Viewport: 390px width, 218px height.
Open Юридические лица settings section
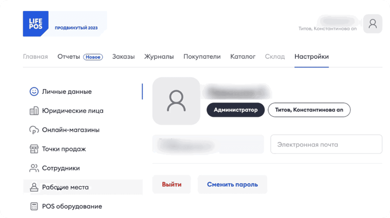(x=83, y=111)
